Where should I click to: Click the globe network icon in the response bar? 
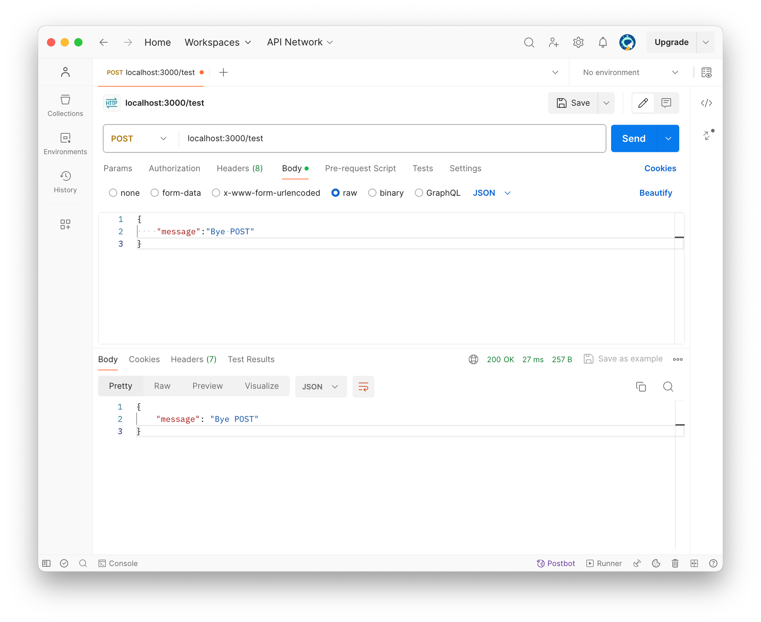click(x=473, y=359)
